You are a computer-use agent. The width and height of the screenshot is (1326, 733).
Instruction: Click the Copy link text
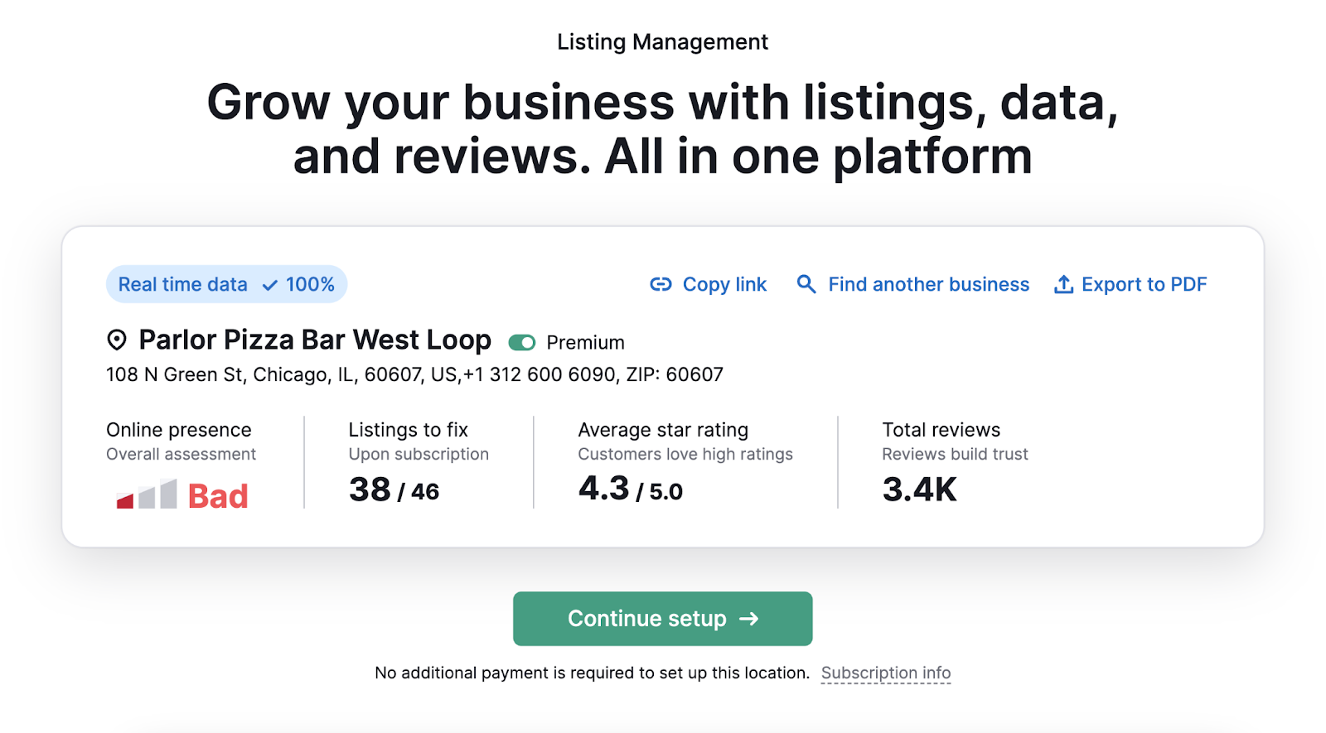pyautogui.click(x=724, y=285)
